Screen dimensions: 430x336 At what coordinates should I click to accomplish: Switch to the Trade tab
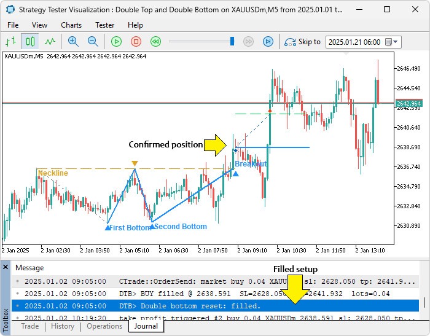click(x=30, y=326)
